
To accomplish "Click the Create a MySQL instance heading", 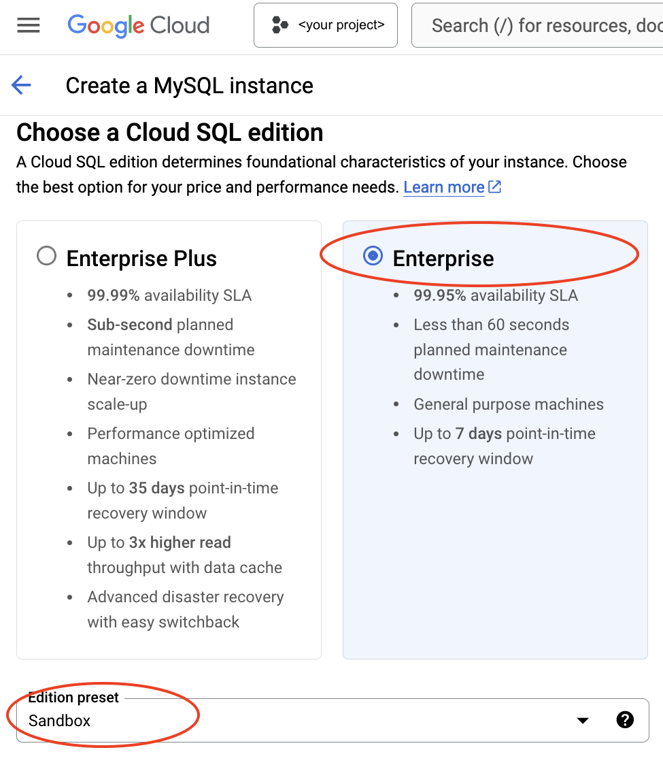I will [189, 85].
